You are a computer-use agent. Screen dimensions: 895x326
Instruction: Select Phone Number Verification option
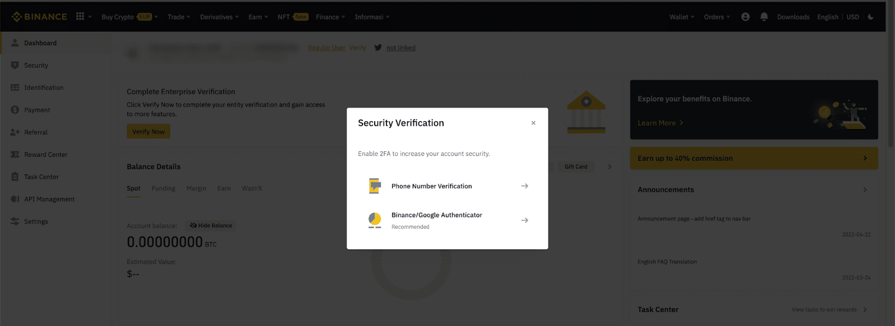pyautogui.click(x=447, y=186)
